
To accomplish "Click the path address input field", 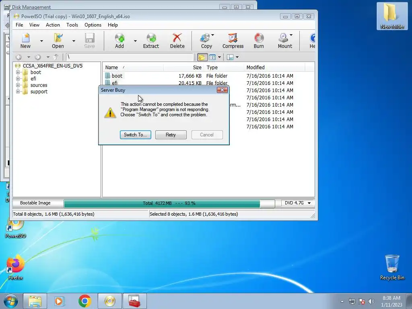I will pos(130,57).
